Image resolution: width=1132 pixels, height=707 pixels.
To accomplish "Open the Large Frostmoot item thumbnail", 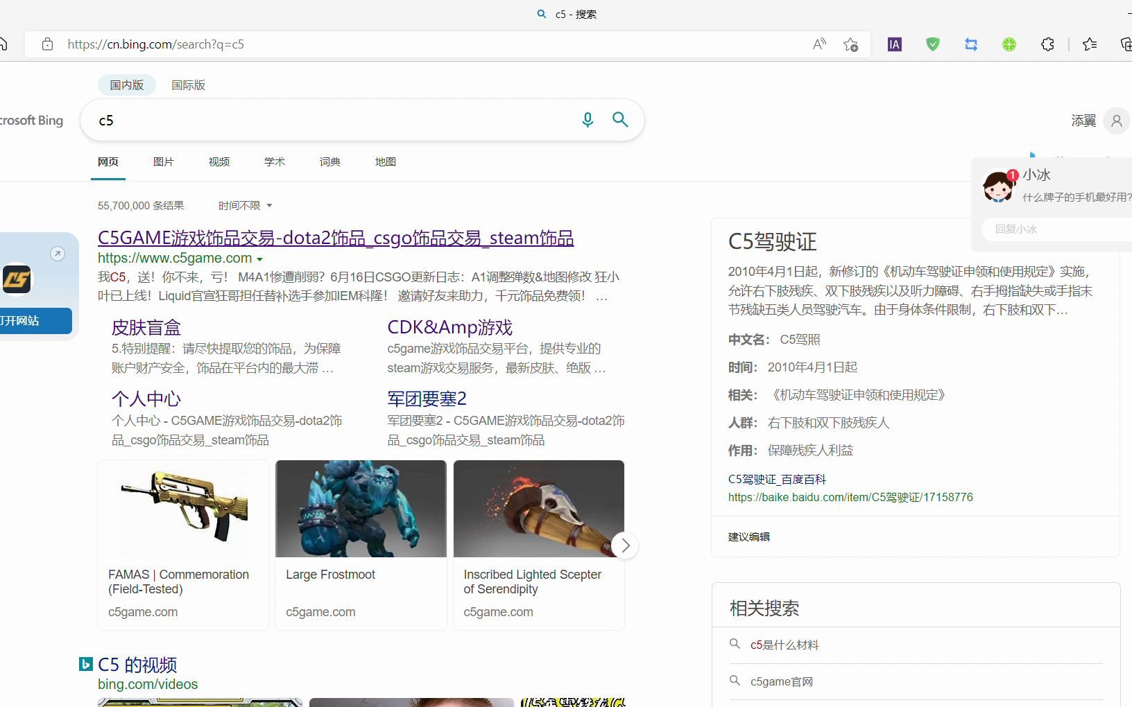I will [x=361, y=509].
